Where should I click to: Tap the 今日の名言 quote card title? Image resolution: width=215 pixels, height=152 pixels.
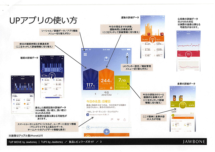(98, 101)
